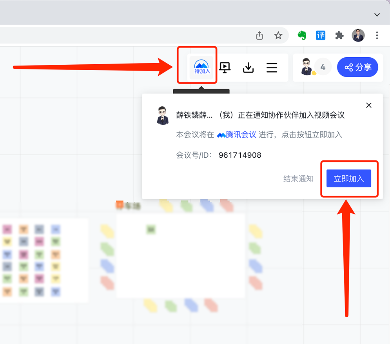Start presentation mode from the toolbar

(225, 68)
